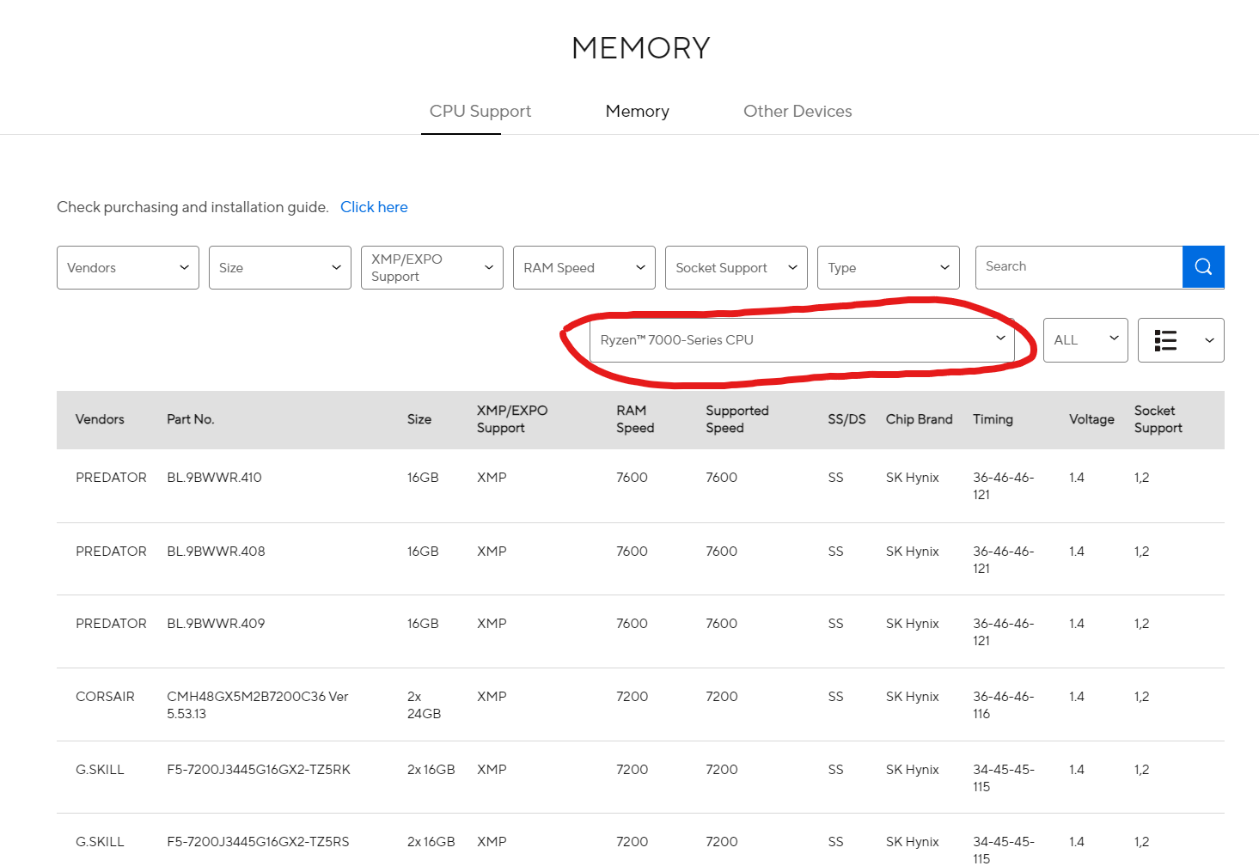Open the XMP/EXPO Support filter dropdown
The image size is (1259, 866).
pos(431,268)
